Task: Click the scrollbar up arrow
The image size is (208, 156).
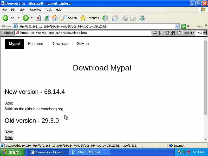Action: coord(206,39)
